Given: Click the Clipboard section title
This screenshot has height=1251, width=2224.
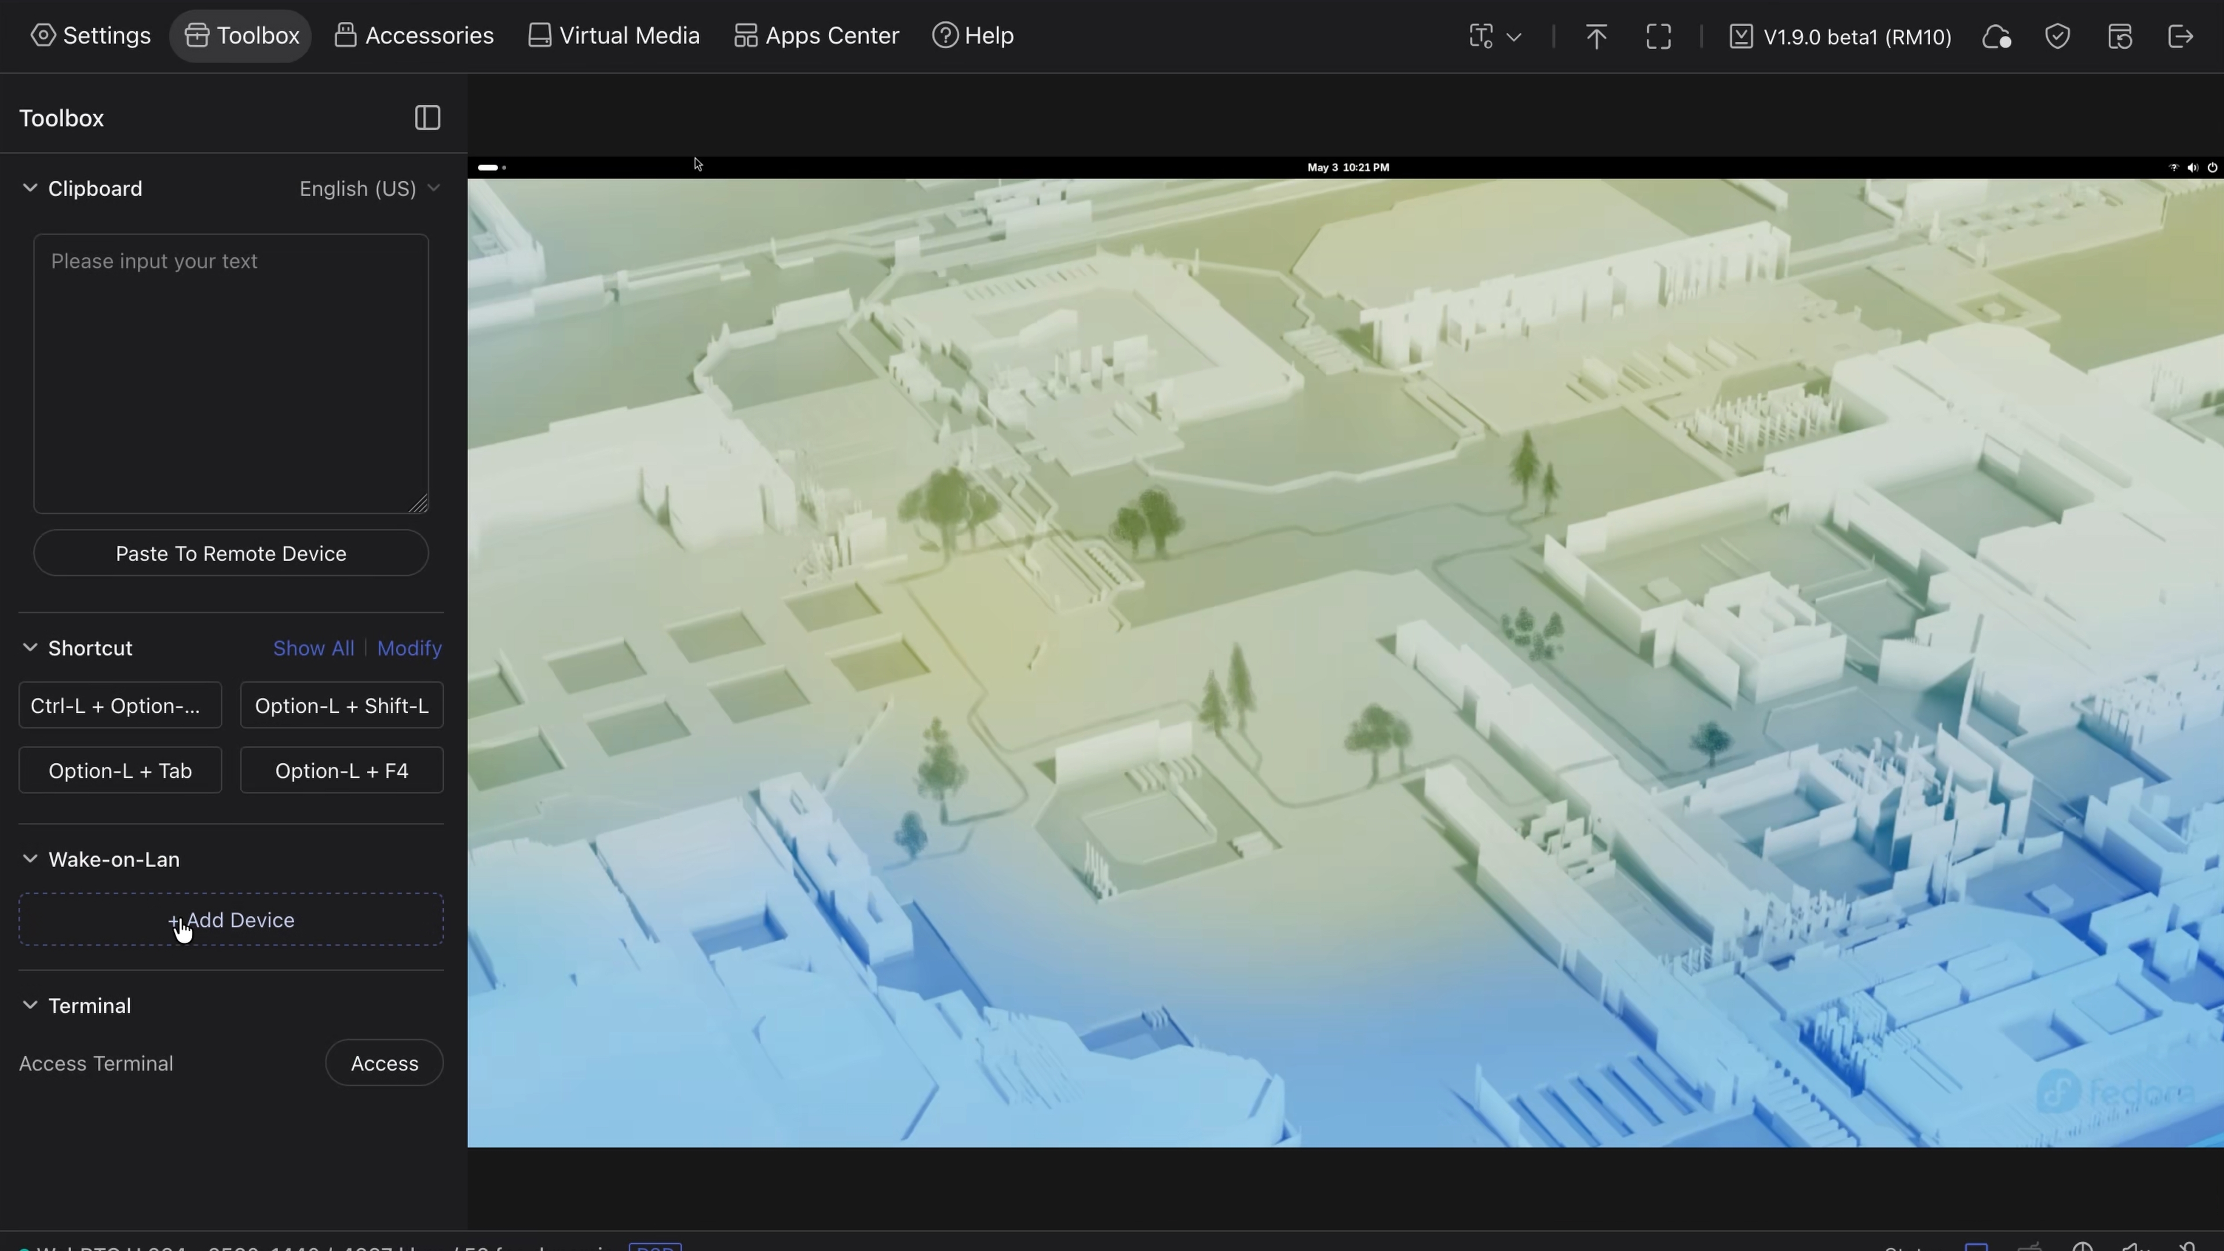Looking at the screenshot, I should pos(95,188).
